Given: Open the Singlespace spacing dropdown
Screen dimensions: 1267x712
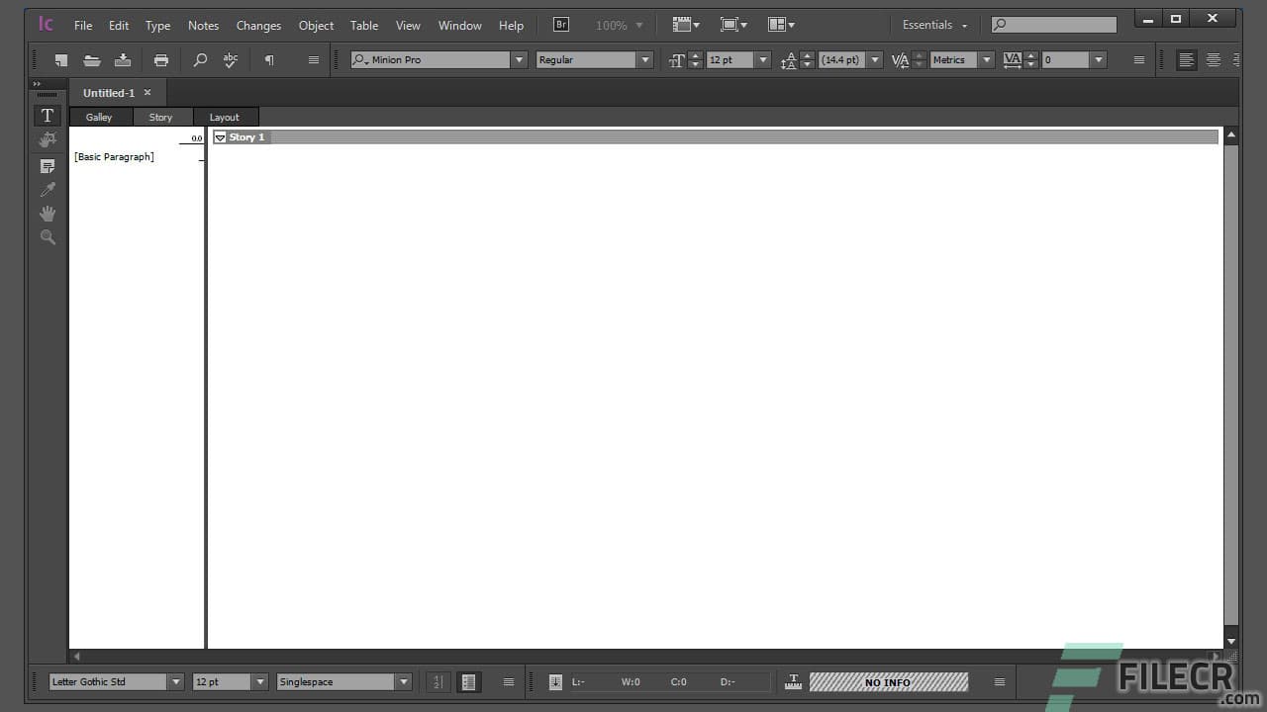Looking at the screenshot, I should 403,681.
